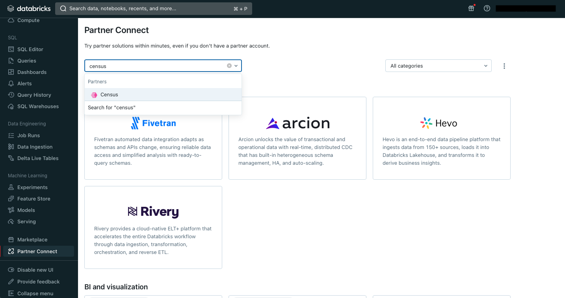Click the Partners label in suggestions
This screenshot has width=565, height=298.
coord(97,82)
